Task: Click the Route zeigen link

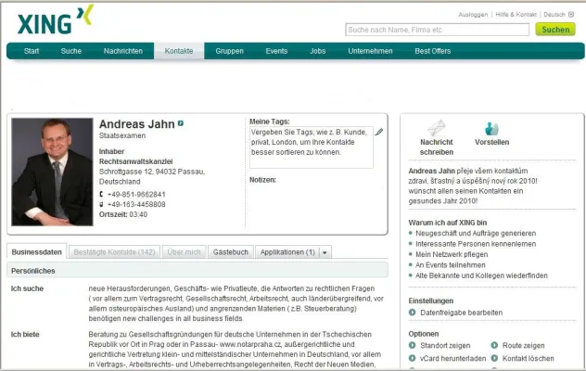Action: 523,345
